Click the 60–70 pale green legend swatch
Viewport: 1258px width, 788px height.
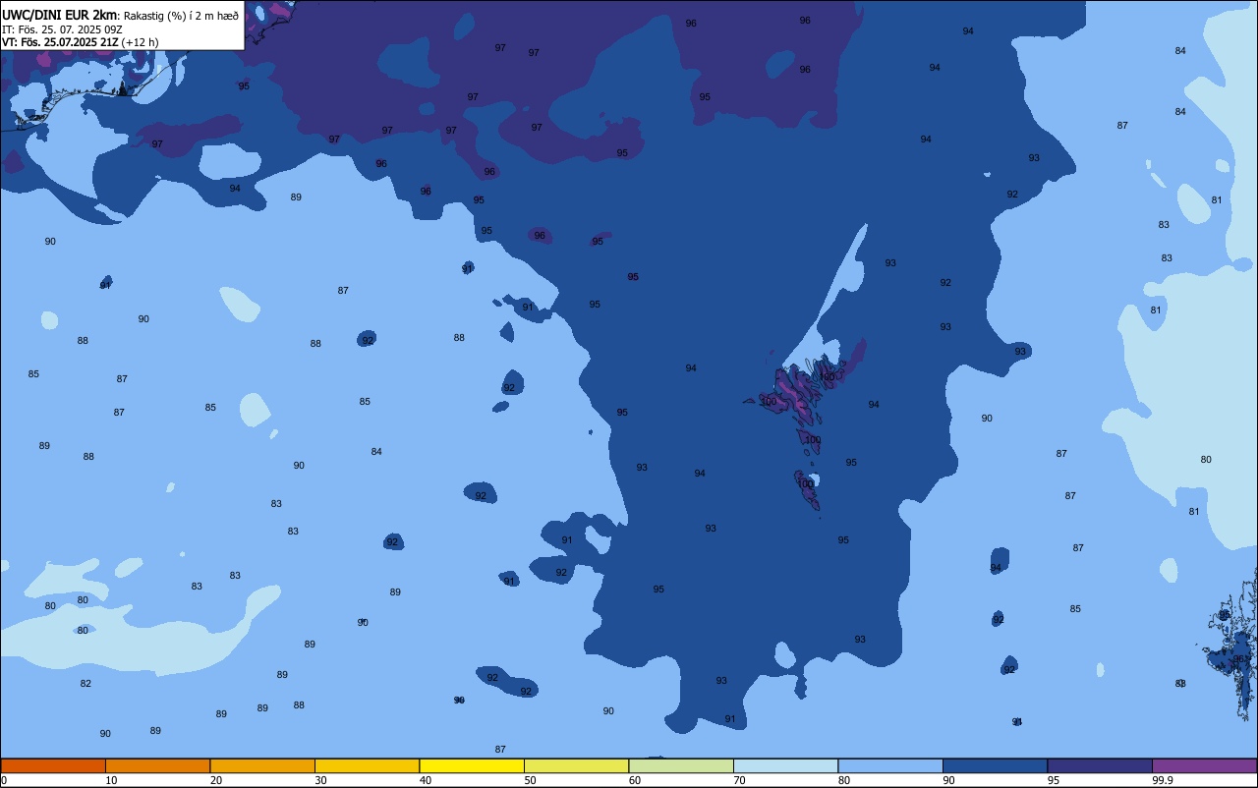(681, 765)
